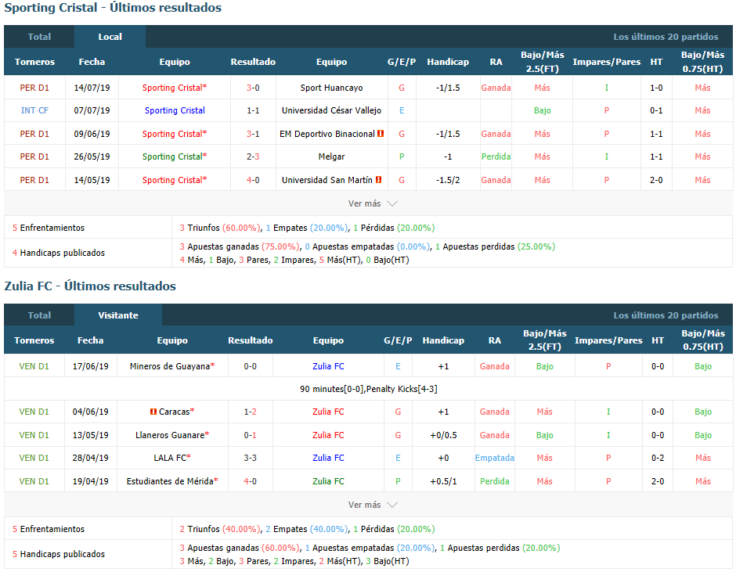Select the Visitante tab
Screen dimensions: 736x572
click(x=117, y=315)
